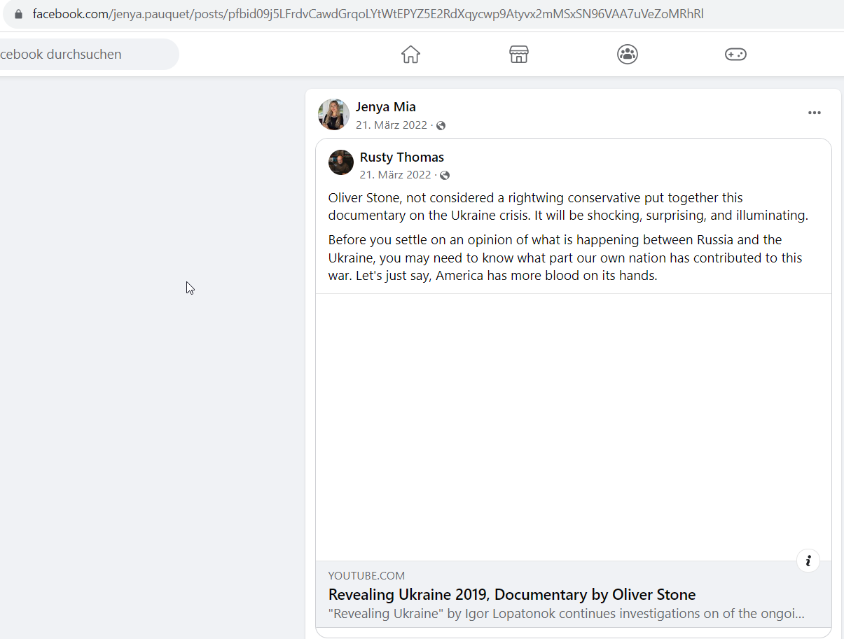Click the info icon on the link preview

point(808,561)
